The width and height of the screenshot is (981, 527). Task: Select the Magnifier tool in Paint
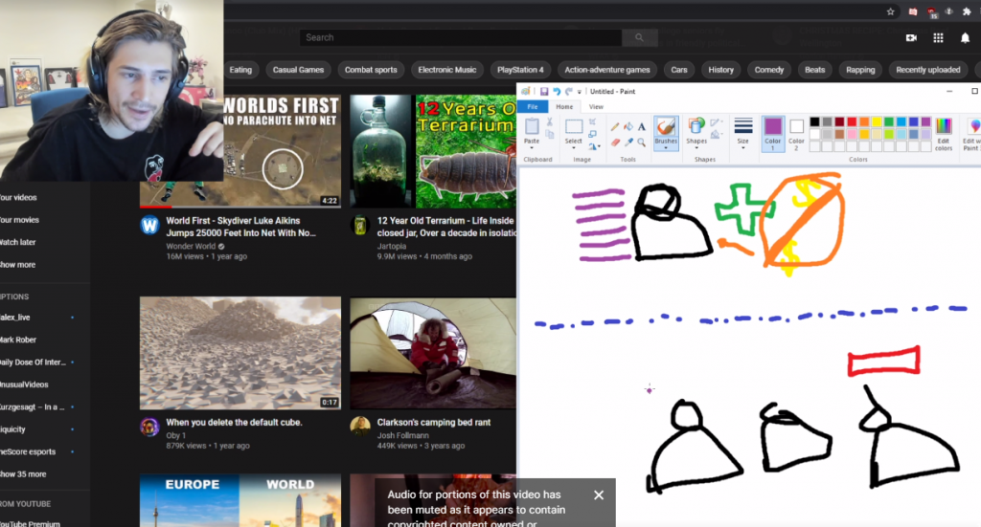[x=642, y=143]
